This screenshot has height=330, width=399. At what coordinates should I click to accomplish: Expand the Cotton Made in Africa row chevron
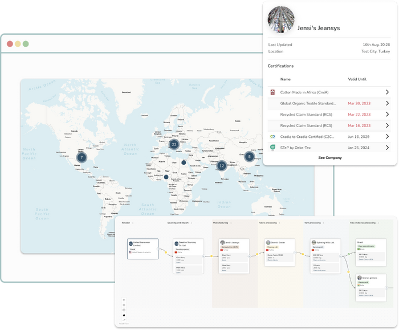click(x=387, y=92)
